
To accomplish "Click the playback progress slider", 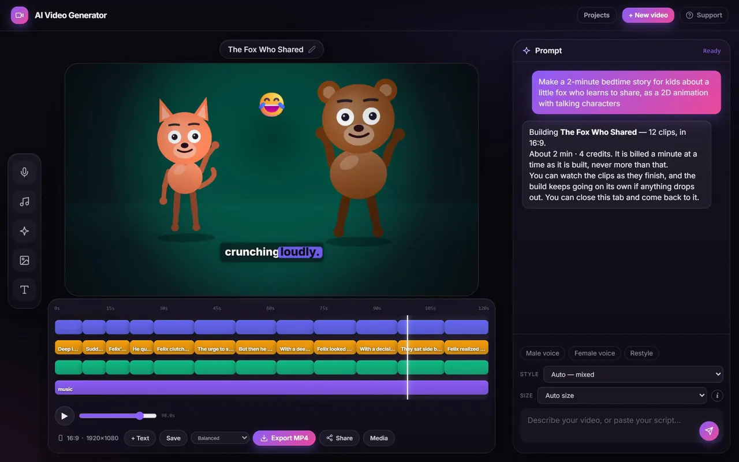I will 118,416.
